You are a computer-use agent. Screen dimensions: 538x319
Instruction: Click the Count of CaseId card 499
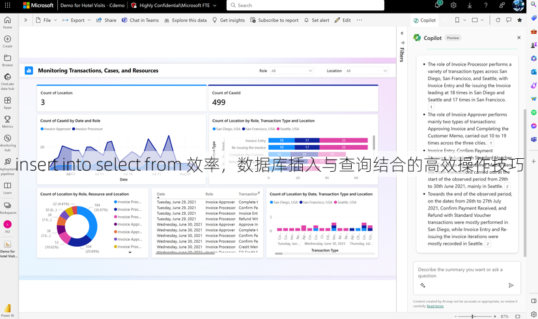[x=293, y=98]
